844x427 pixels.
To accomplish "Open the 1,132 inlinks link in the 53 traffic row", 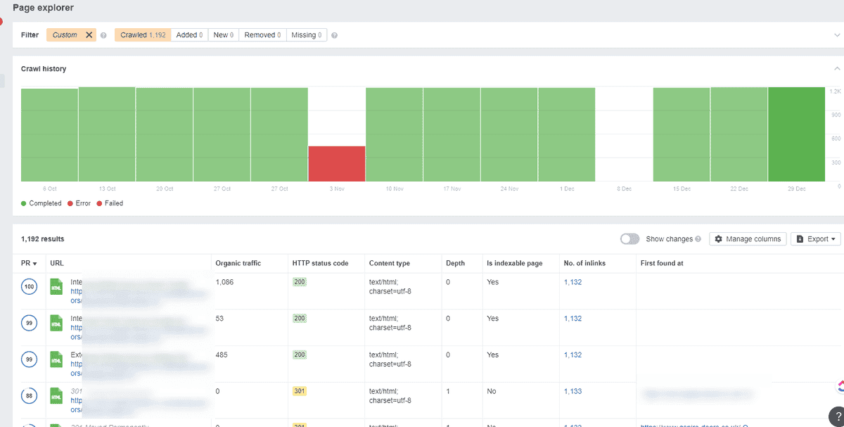I will coord(573,319).
